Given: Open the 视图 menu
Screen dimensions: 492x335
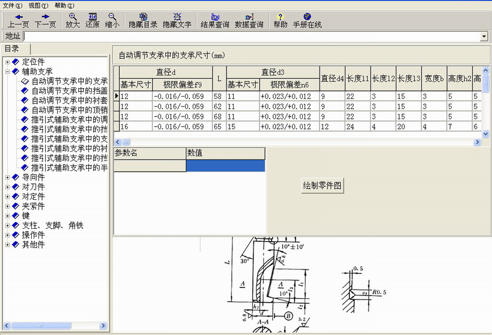Looking at the screenshot, I should [38, 5].
